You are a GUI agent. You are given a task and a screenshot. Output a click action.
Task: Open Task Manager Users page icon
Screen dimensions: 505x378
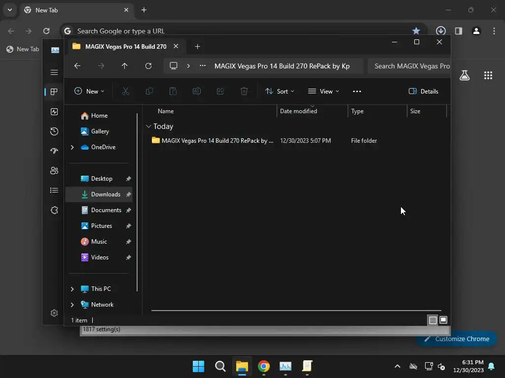point(54,171)
